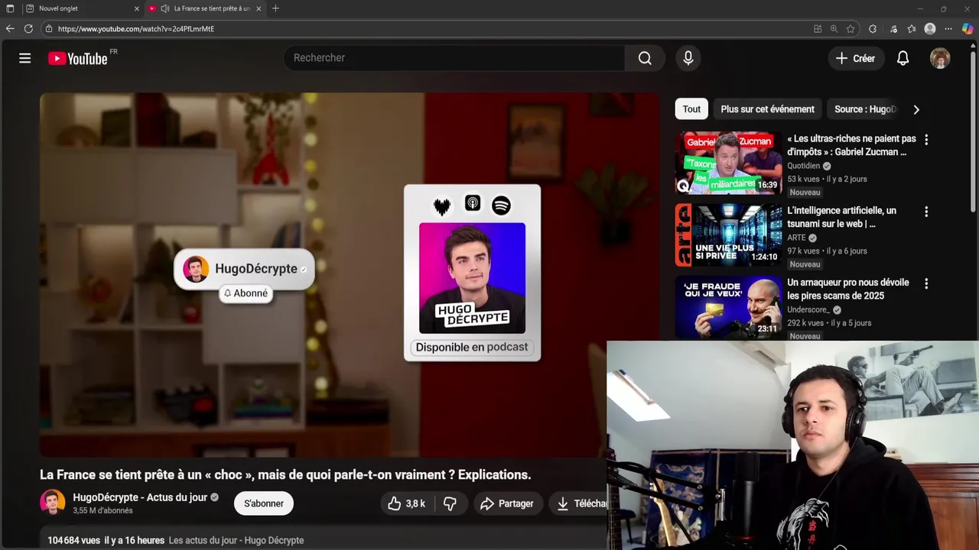Screen dimensions: 979x550
Task: Click the Spotify icon in podcast card
Action: pos(501,205)
